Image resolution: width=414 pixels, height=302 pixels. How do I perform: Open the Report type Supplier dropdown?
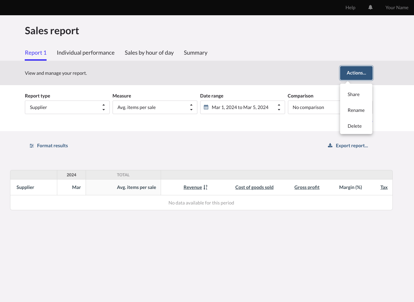[67, 107]
